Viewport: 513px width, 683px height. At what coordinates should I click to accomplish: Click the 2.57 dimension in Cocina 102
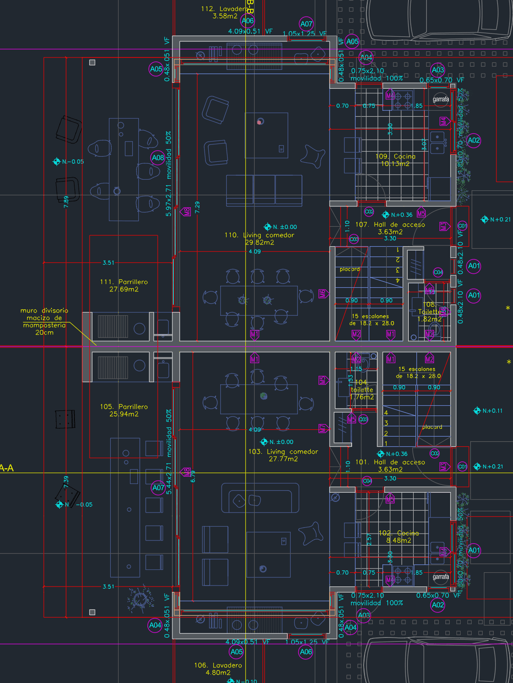click(369, 540)
